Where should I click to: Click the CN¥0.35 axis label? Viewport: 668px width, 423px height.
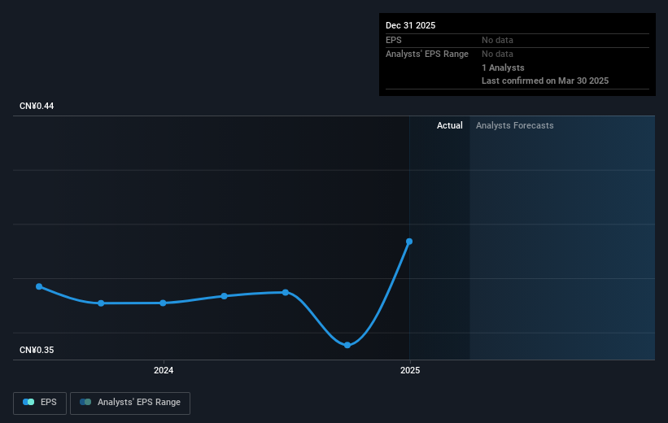tap(37, 350)
